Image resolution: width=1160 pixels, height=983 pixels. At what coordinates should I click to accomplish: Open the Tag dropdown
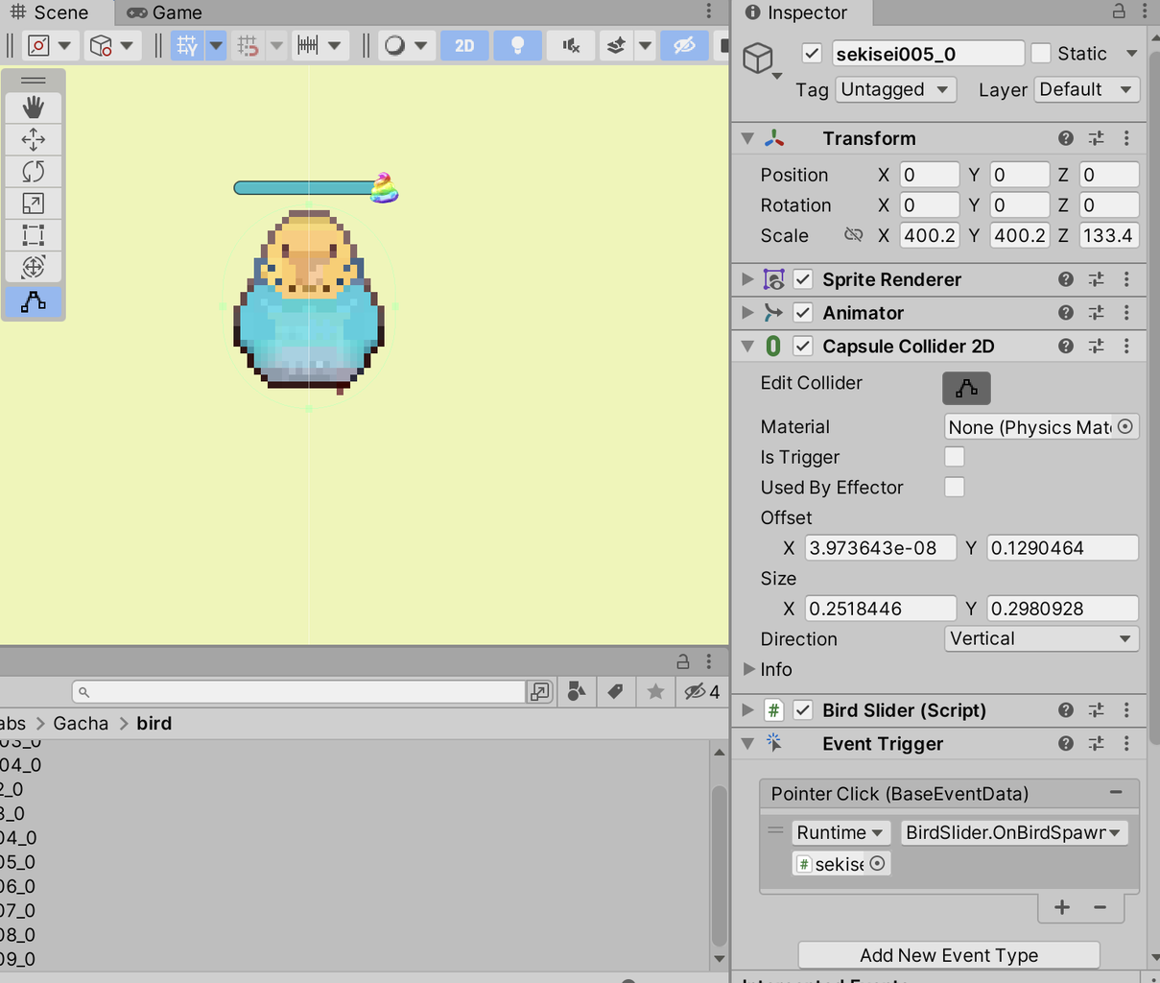tap(894, 89)
